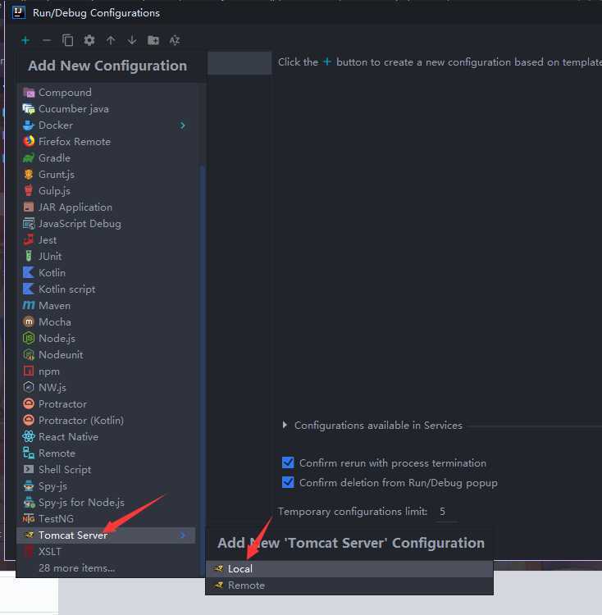Select the Kotlin icon
Screen dimensions: 602x615
tap(29, 272)
